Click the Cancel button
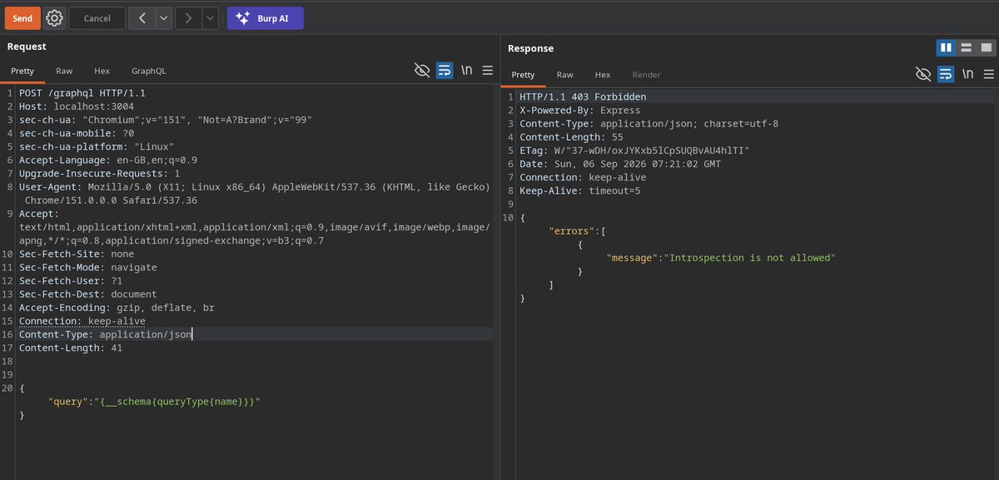This screenshot has height=480, width=999. click(97, 18)
